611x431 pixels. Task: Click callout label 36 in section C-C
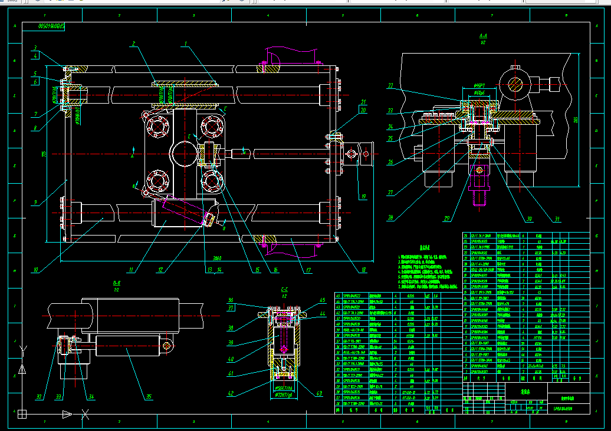[x=231, y=300]
